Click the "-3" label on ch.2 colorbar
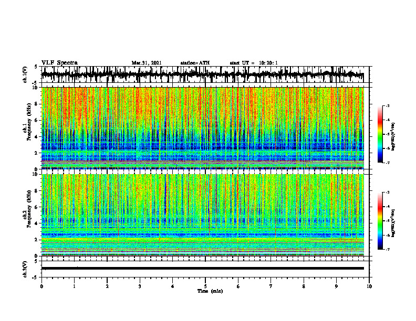Image resolution: width=416 pixels, height=321 pixels. 388,192
